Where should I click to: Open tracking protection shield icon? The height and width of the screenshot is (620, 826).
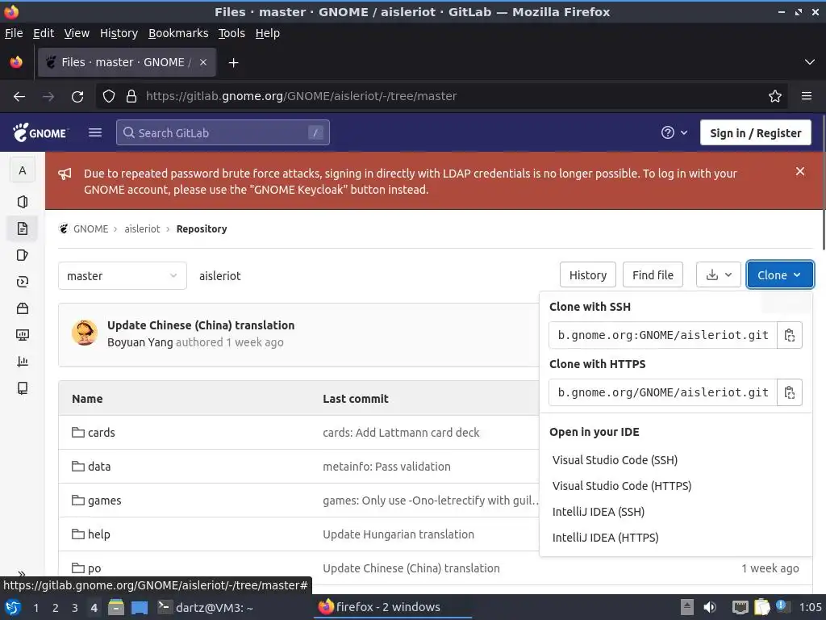click(109, 96)
